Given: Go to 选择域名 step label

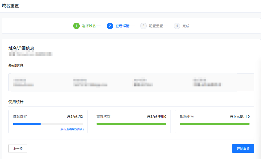Looking at the screenshot, I should (89, 26).
